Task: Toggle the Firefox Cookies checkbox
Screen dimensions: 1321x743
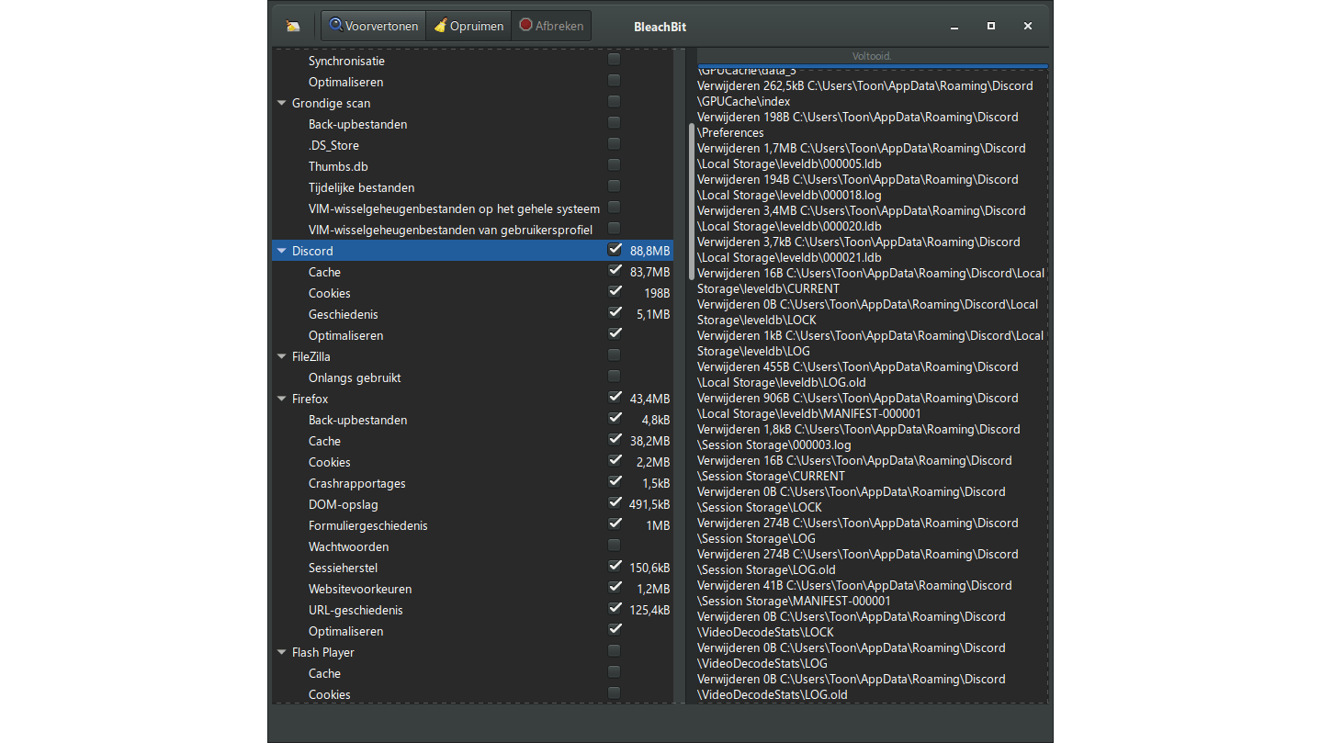Action: click(x=615, y=461)
